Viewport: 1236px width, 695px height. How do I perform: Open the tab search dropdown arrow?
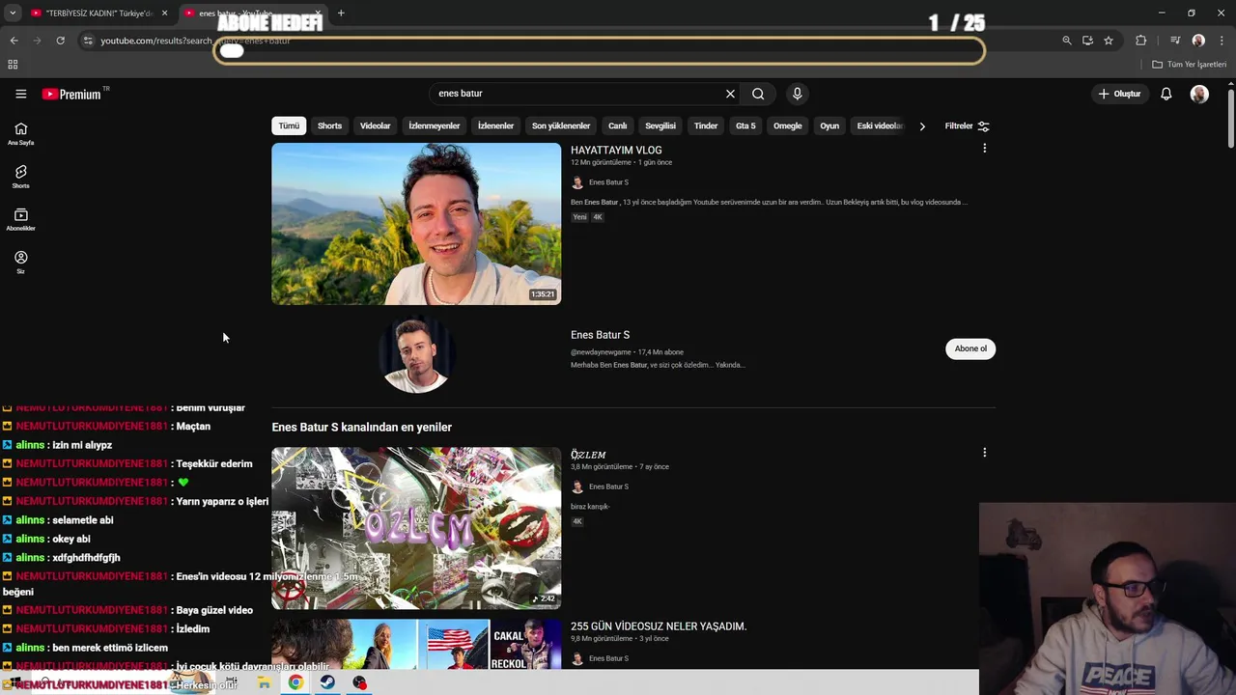pos(13,14)
